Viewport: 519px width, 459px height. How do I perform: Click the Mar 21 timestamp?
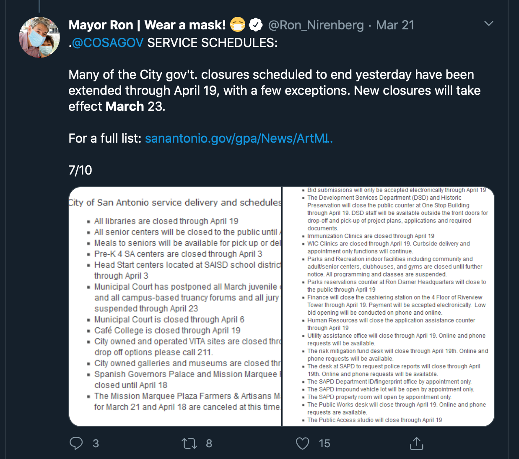pos(395,25)
